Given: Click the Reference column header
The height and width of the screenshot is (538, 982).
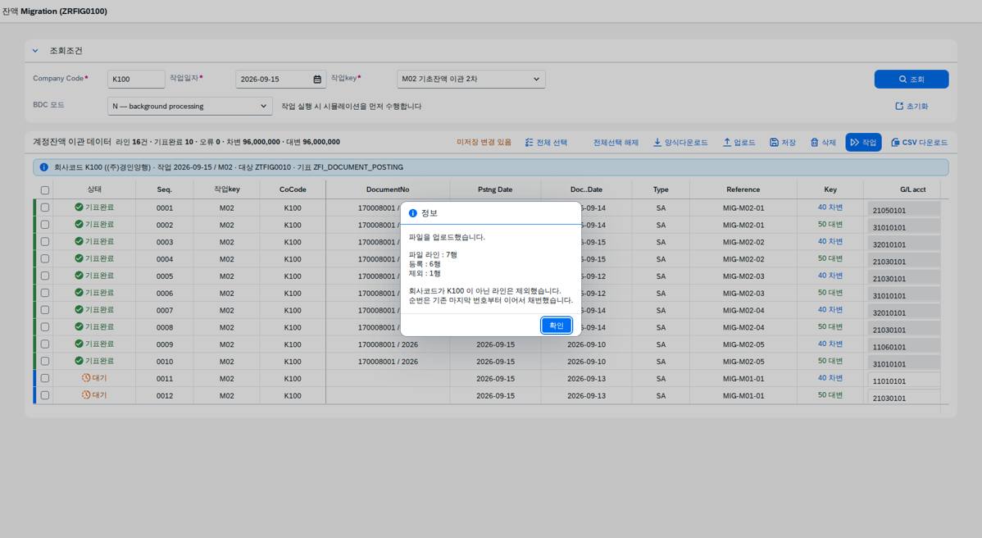Looking at the screenshot, I should [743, 189].
